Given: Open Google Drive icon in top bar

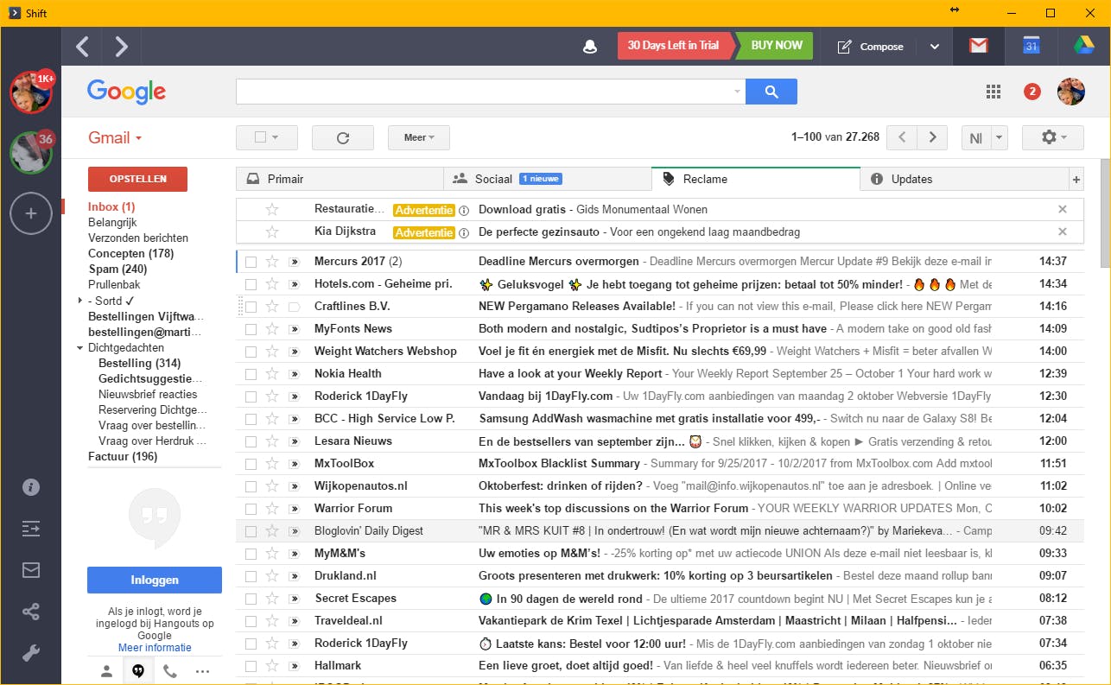Looking at the screenshot, I should pyautogui.click(x=1083, y=46).
